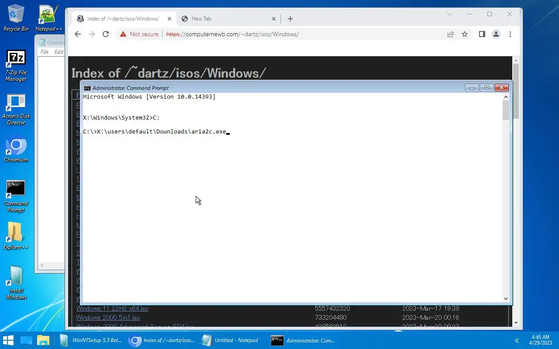Open the Recycle Bin desktop icon
This screenshot has height=349, width=559.
pyautogui.click(x=16, y=18)
